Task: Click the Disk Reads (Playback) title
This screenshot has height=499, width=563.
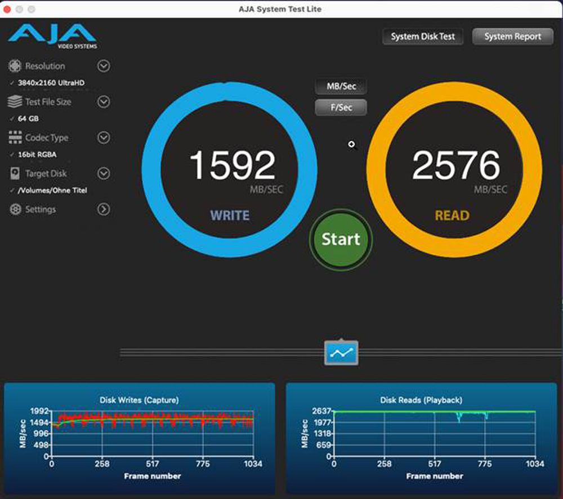Action: point(421,400)
